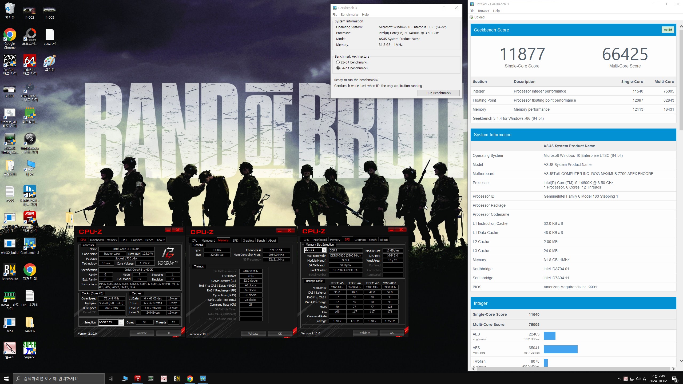Open the cpuz_x64 desktop shortcut
The height and width of the screenshot is (384, 683).
30,222
